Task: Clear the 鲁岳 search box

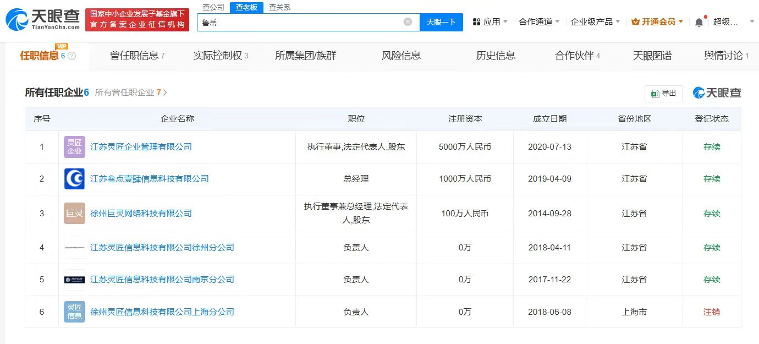Action: tap(407, 21)
